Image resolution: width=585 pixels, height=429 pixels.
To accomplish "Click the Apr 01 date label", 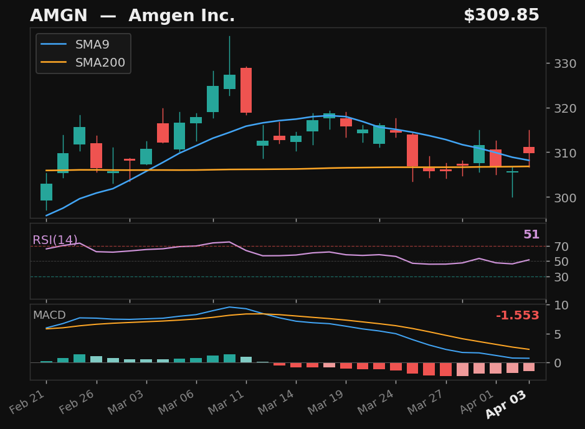I will click(477, 402).
